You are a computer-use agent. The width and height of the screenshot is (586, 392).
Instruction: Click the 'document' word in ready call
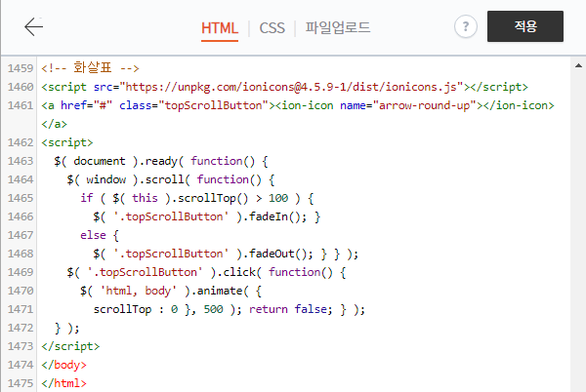(100, 161)
